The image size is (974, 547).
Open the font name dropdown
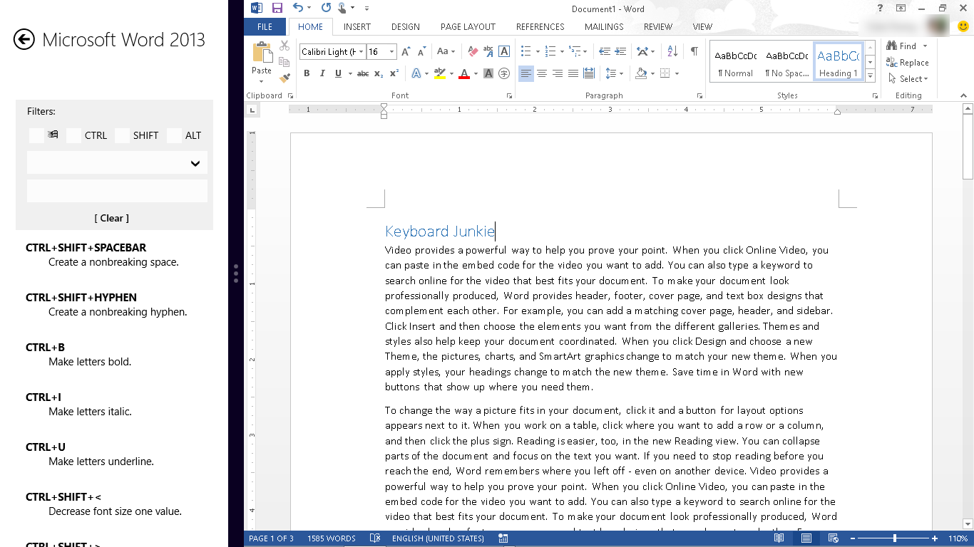[x=362, y=52]
